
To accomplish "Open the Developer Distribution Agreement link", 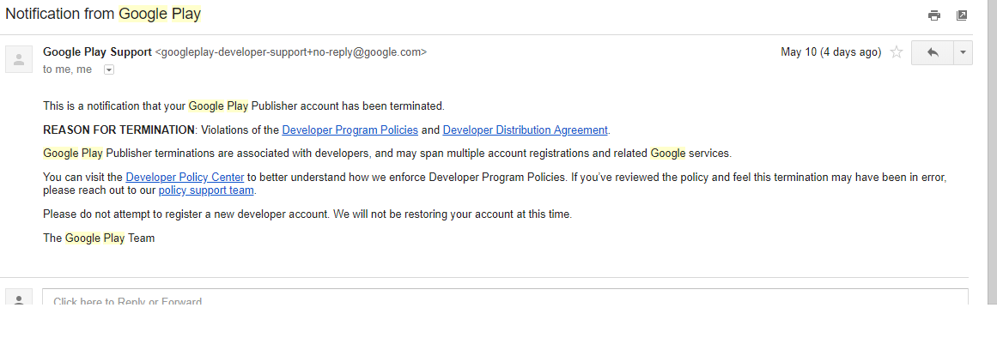I will click(526, 130).
